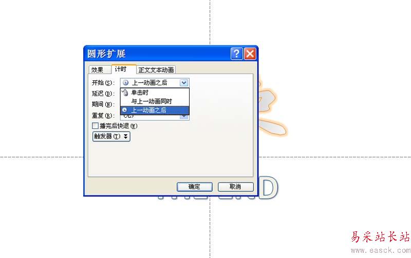Click the clock icon in 开始 field

pos(126,83)
